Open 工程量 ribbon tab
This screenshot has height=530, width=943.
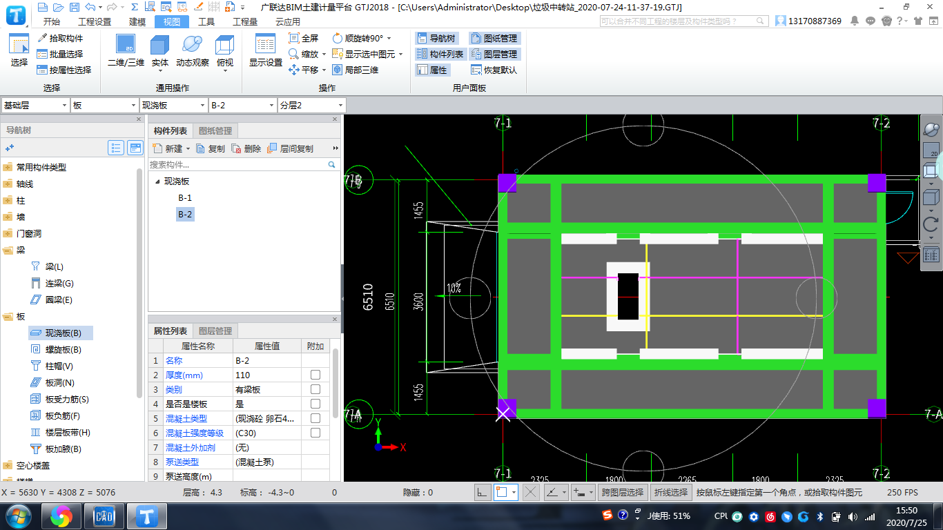pos(245,21)
